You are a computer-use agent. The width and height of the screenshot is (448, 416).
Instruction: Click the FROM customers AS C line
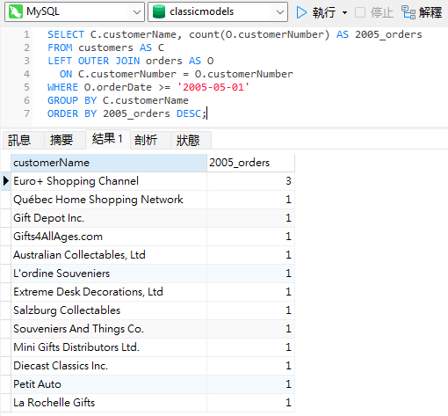(105, 47)
